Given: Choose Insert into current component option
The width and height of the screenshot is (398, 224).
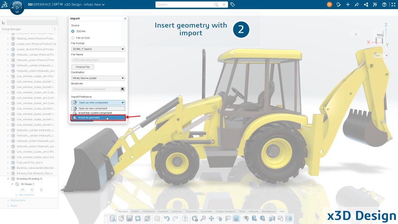Looking at the screenshot, I should point(98,113).
